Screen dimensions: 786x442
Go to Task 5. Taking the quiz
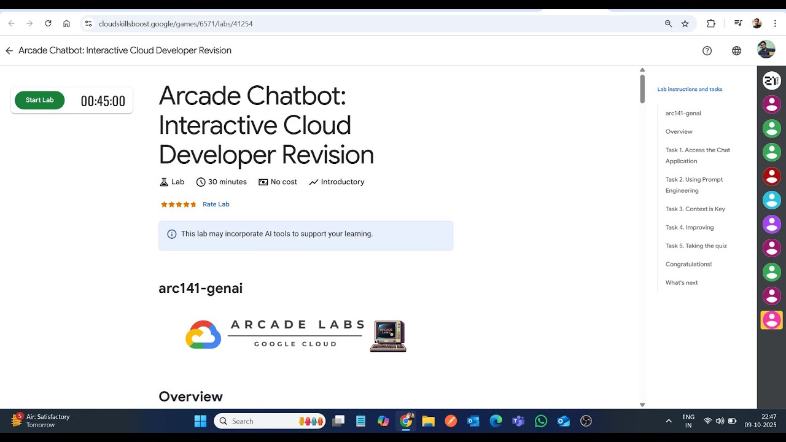point(696,246)
